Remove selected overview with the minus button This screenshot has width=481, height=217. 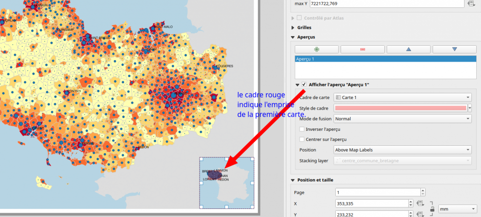[x=362, y=49]
